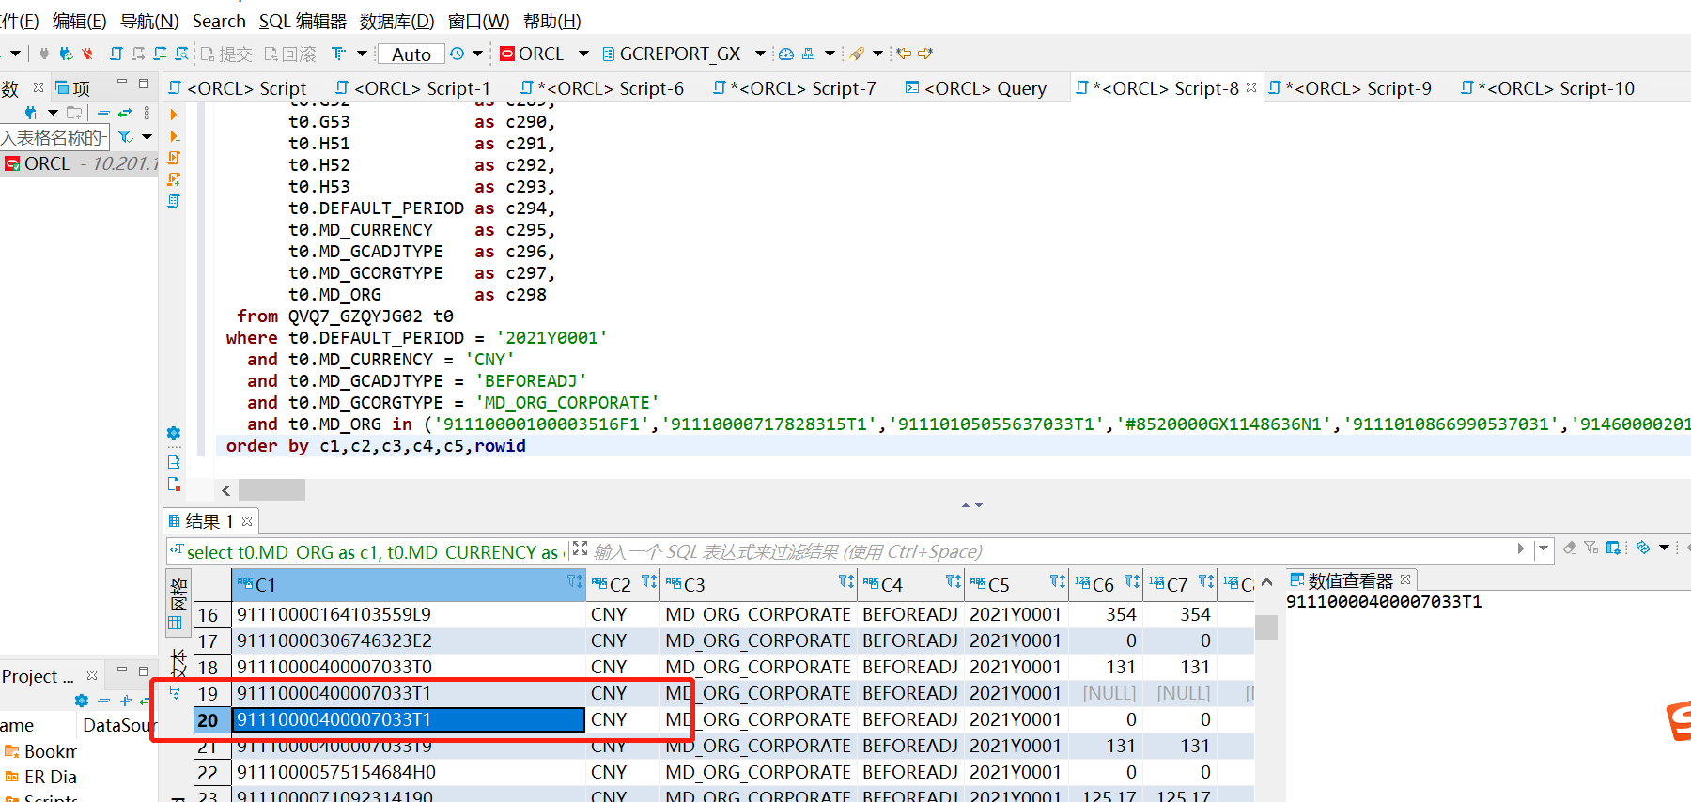Open column configuration icon in results toolbar
Screen dimensions: 1691x802
coord(1614,548)
